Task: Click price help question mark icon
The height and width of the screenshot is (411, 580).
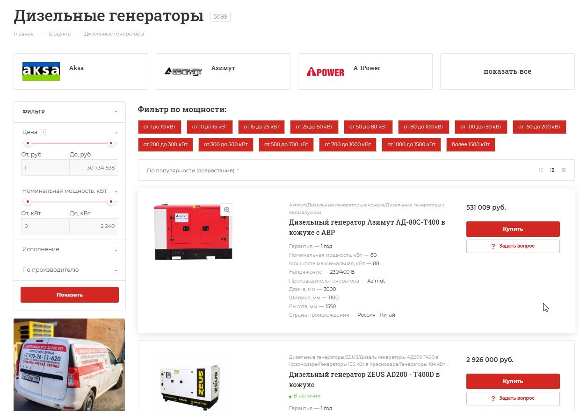Action: pyautogui.click(x=43, y=132)
